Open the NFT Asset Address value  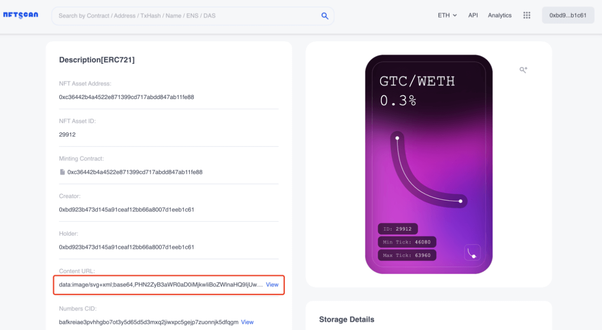127,97
